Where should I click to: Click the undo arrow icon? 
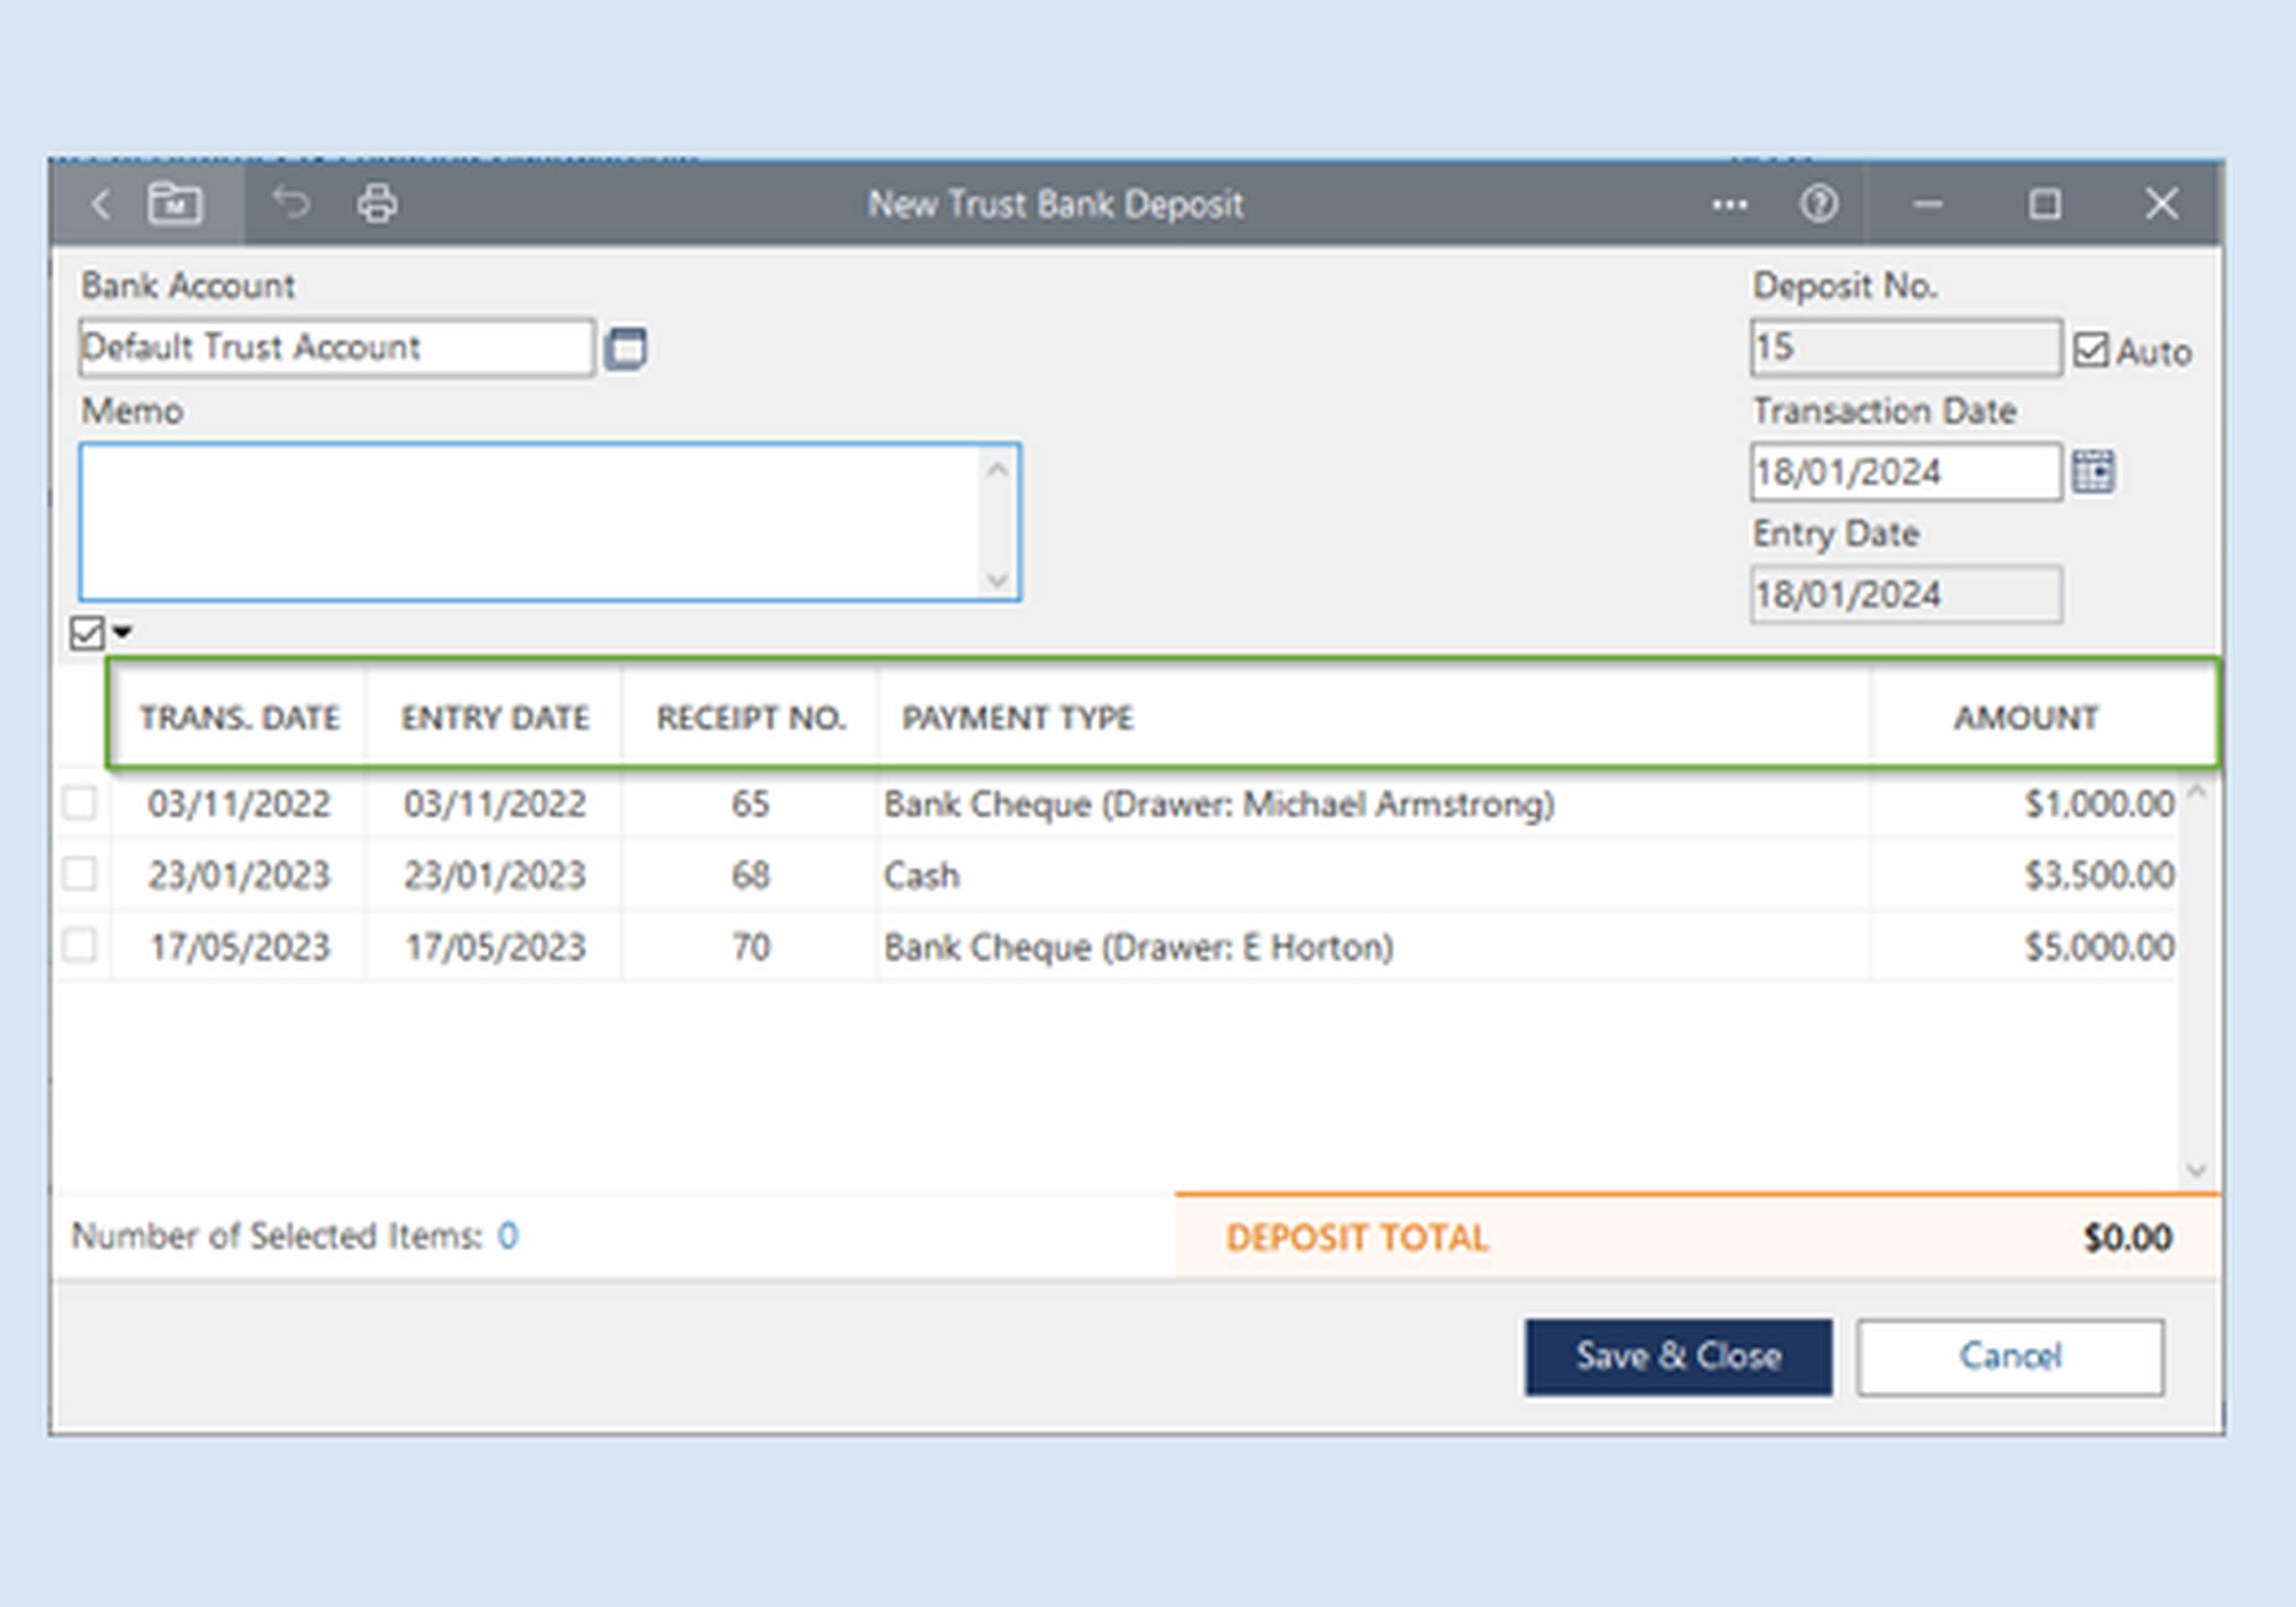coord(292,203)
